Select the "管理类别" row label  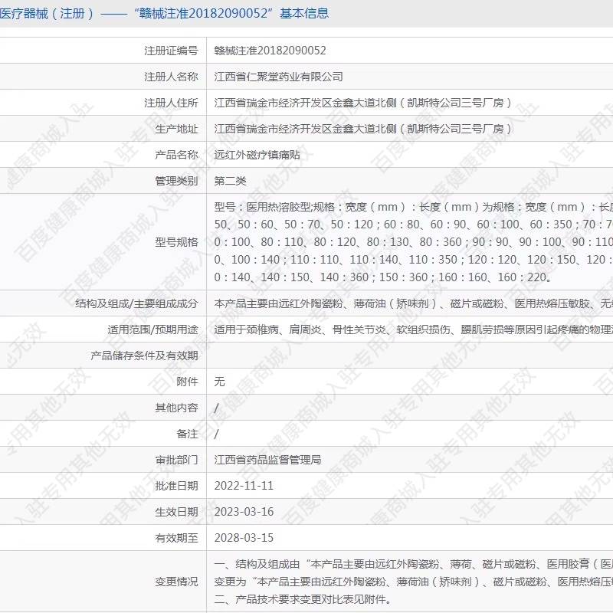coord(176,181)
